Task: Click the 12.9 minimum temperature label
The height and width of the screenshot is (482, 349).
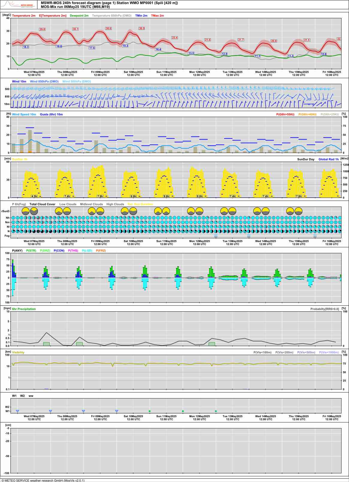Action: click(x=224, y=54)
